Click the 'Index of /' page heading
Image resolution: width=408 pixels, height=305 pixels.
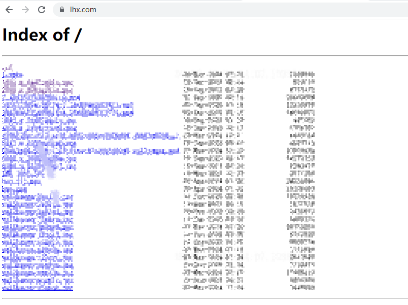pyautogui.click(x=42, y=35)
